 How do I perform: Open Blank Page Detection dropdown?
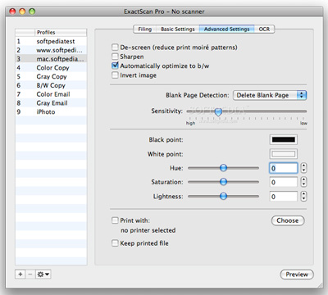coord(270,95)
